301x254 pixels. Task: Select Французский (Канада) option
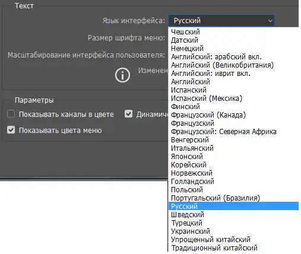coord(233,115)
